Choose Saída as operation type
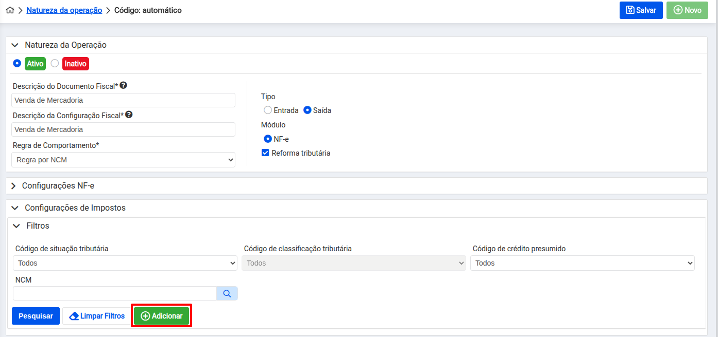The image size is (718, 337). pyautogui.click(x=307, y=110)
